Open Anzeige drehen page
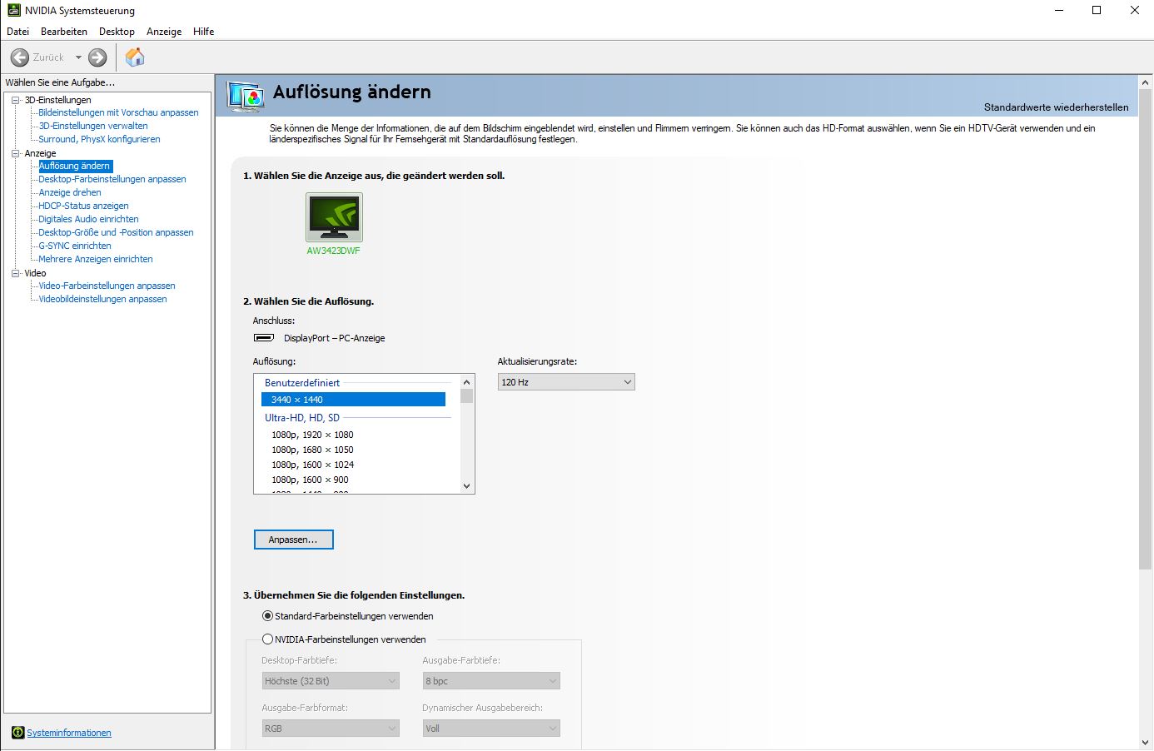This screenshot has width=1154, height=751. click(x=70, y=192)
